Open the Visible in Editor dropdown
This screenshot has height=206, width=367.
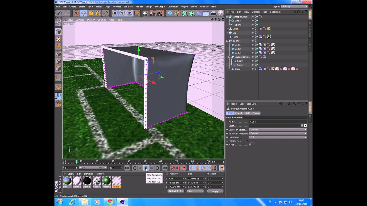278,130
